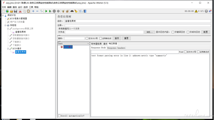Collapse the HTTP请求 node in test tree
Viewport: 214px width, 120px height.
pos(8,48)
